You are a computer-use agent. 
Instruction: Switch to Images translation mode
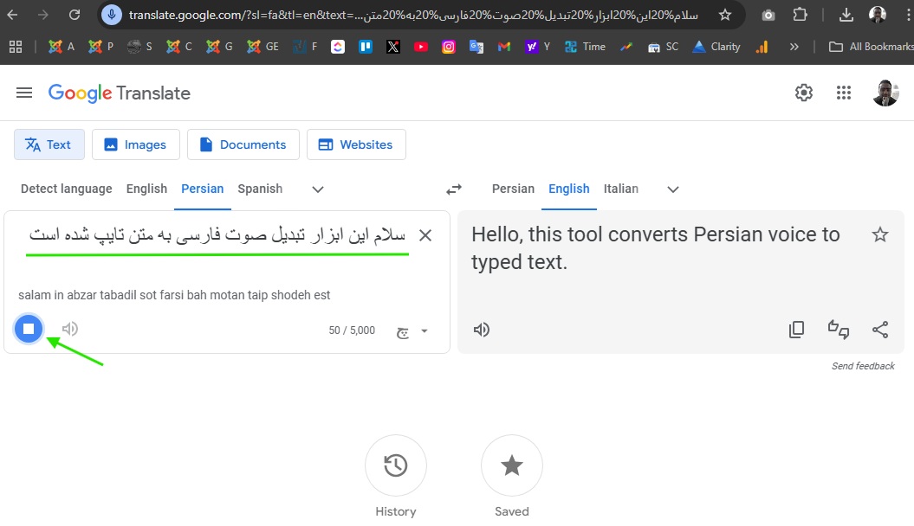coord(136,144)
